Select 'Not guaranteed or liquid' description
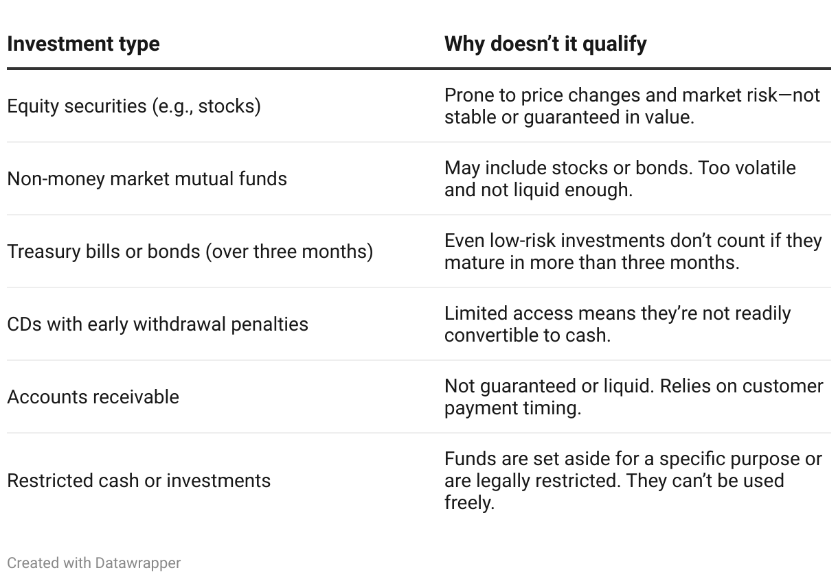The width and height of the screenshot is (838, 579). click(633, 386)
